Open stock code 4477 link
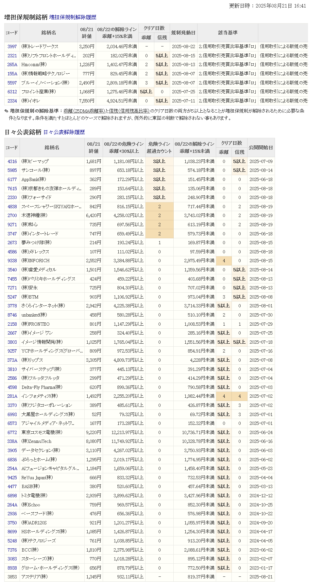This screenshot has width=309, height=582. tap(12, 486)
